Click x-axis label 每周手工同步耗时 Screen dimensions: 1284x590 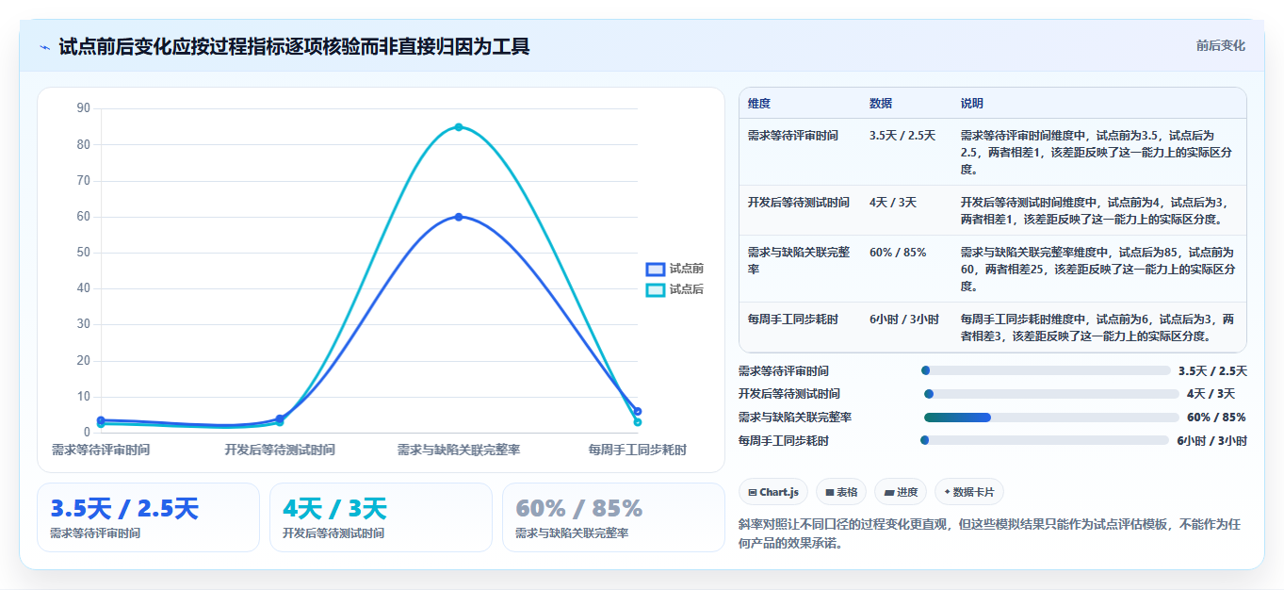click(638, 451)
